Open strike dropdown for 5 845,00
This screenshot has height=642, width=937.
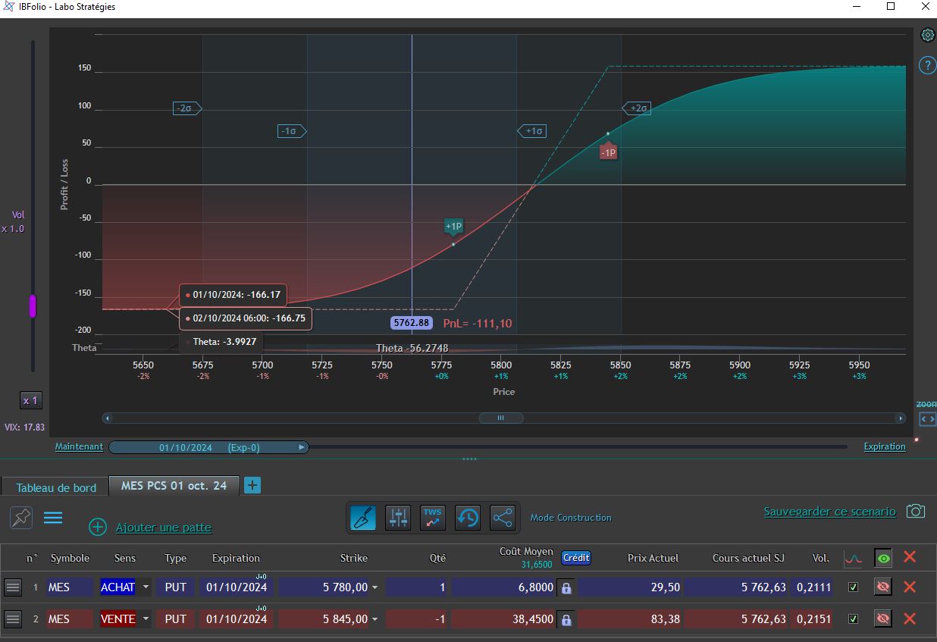(374, 619)
